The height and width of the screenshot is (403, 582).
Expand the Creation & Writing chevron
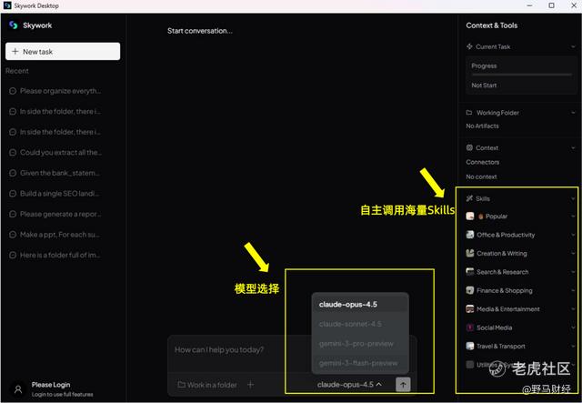pos(573,253)
